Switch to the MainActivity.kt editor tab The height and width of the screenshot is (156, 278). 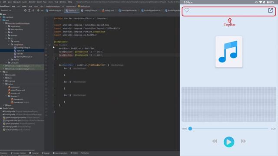click(x=53, y=10)
